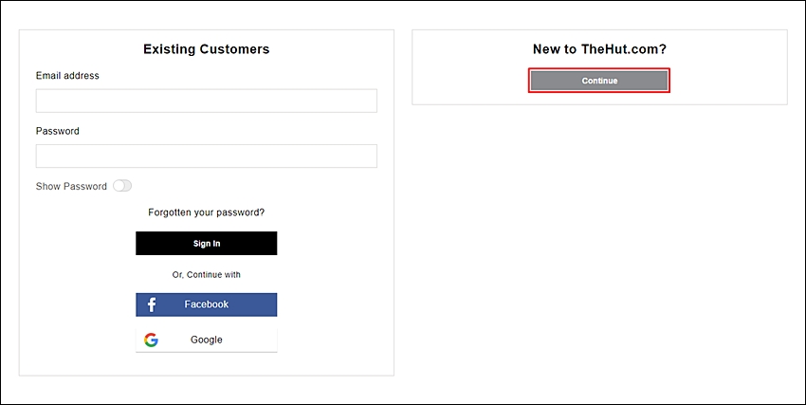Click the Google 'G' logo icon
806x405 pixels.
point(151,340)
